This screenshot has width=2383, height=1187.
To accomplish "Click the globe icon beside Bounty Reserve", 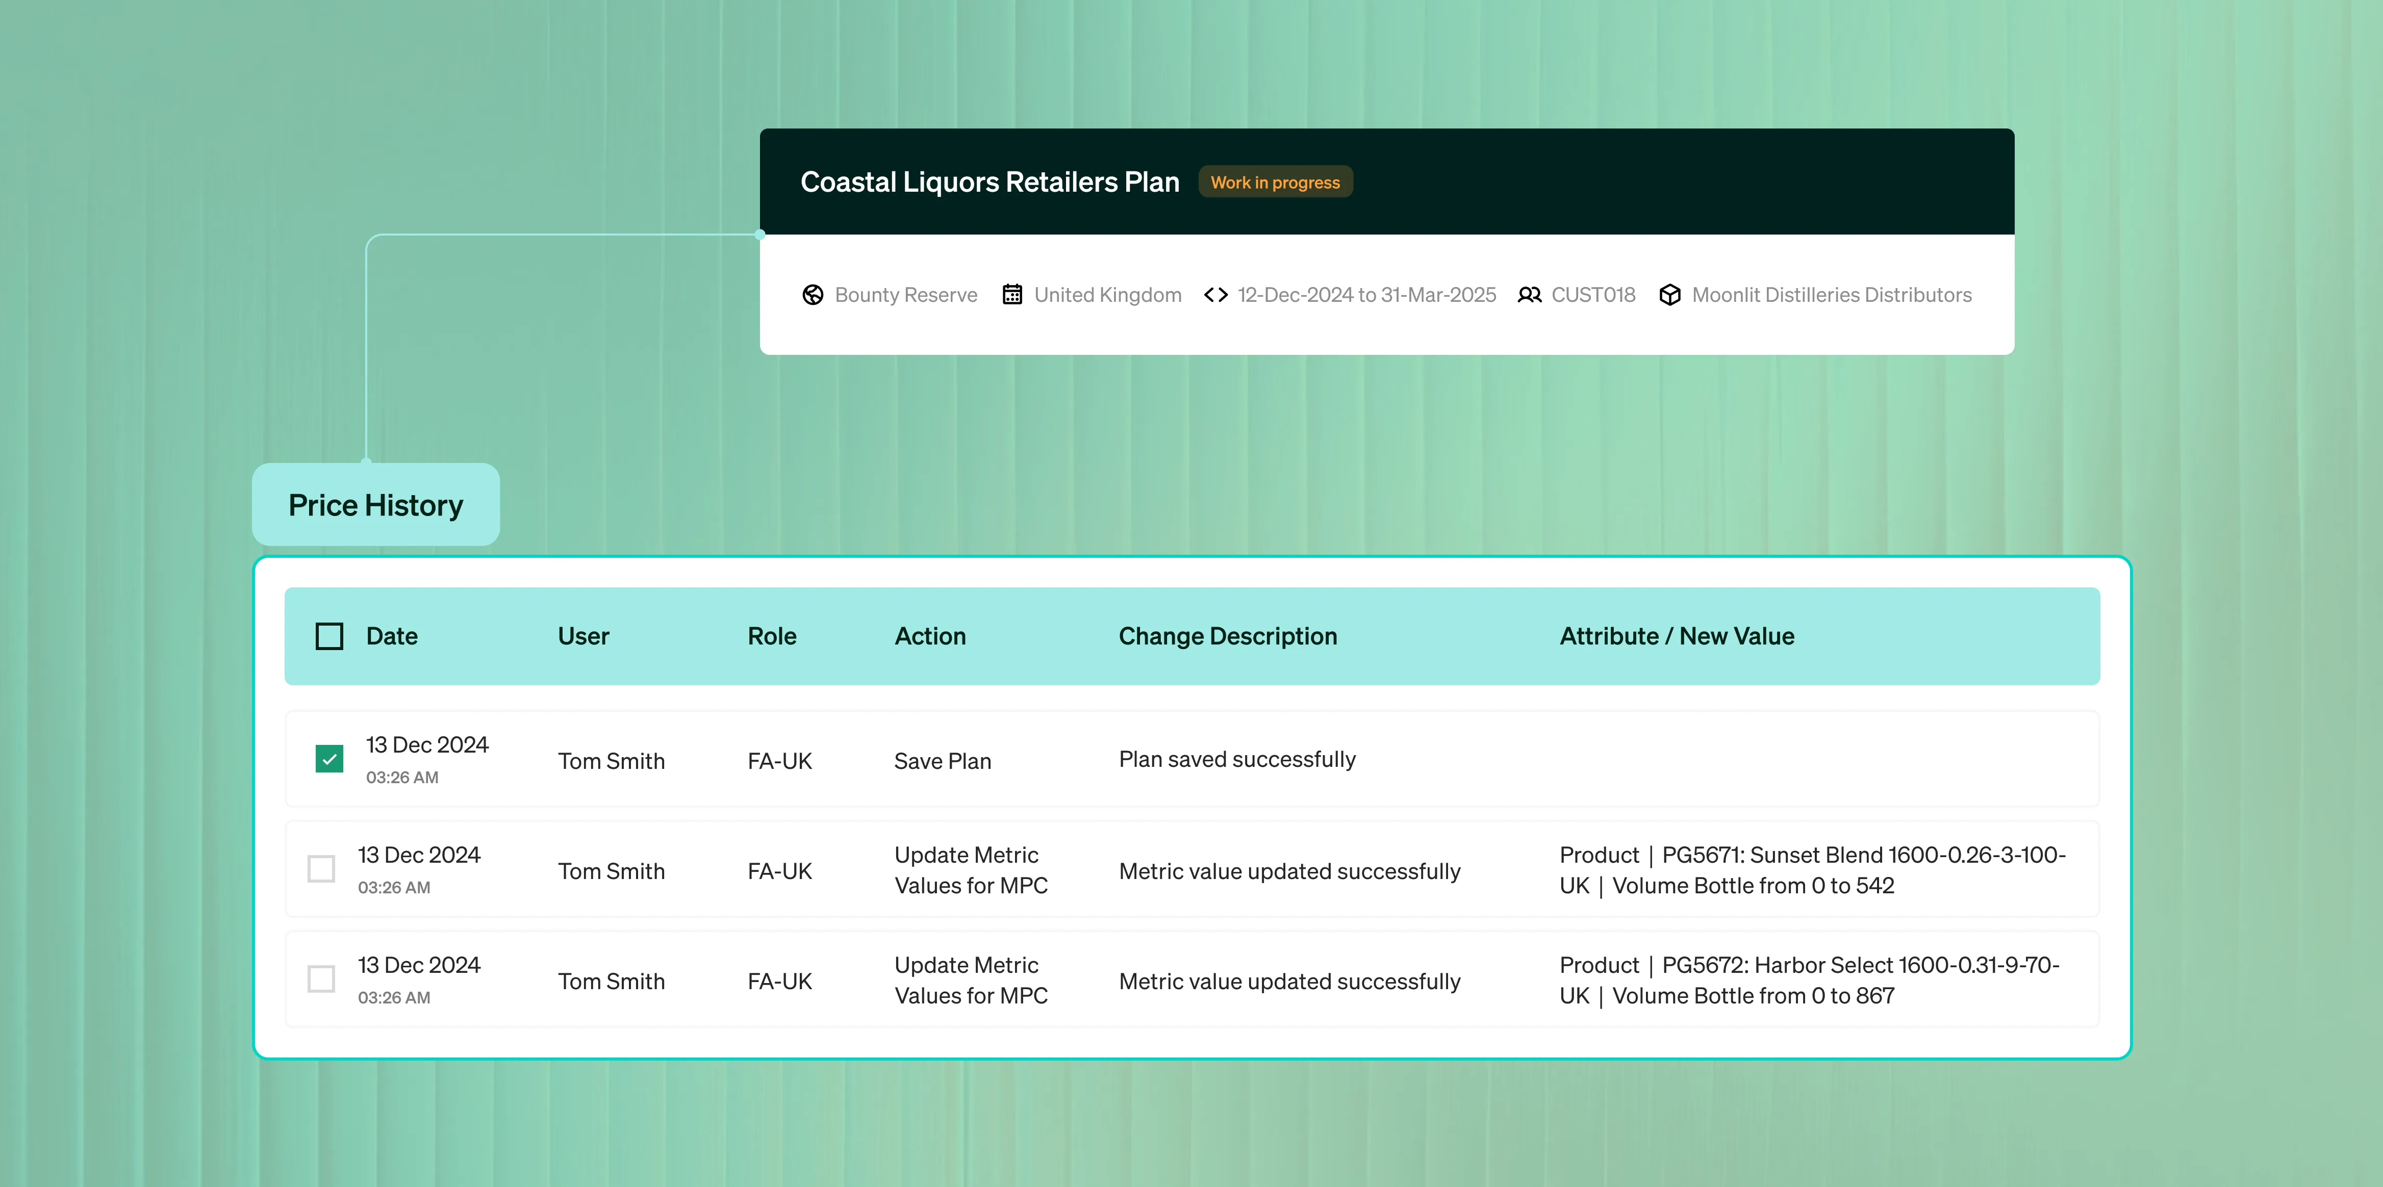I will click(x=812, y=295).
